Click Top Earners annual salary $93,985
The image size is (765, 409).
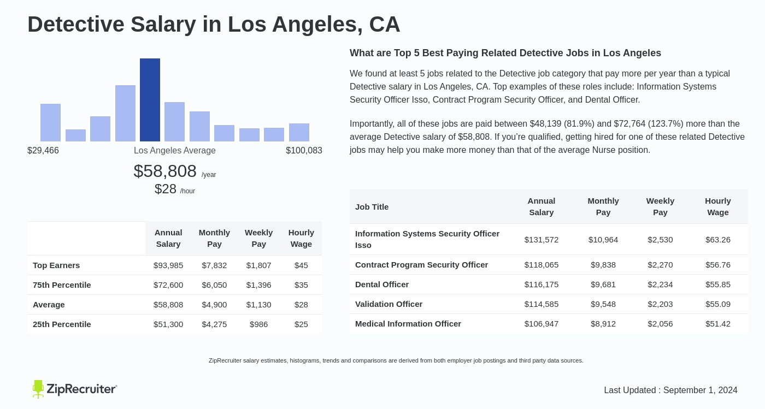point(168,265)
